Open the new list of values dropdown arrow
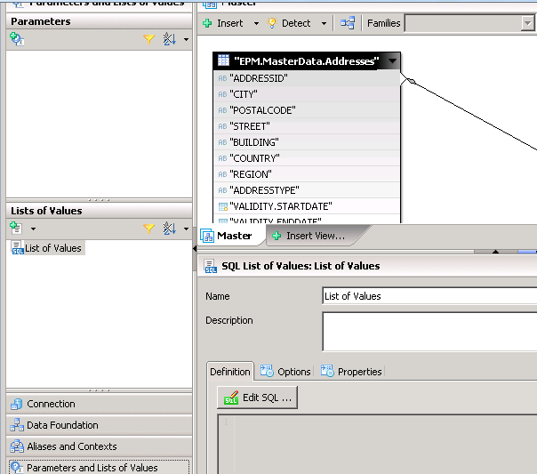This screenshot has width=537, height=474. pos(33,229)
